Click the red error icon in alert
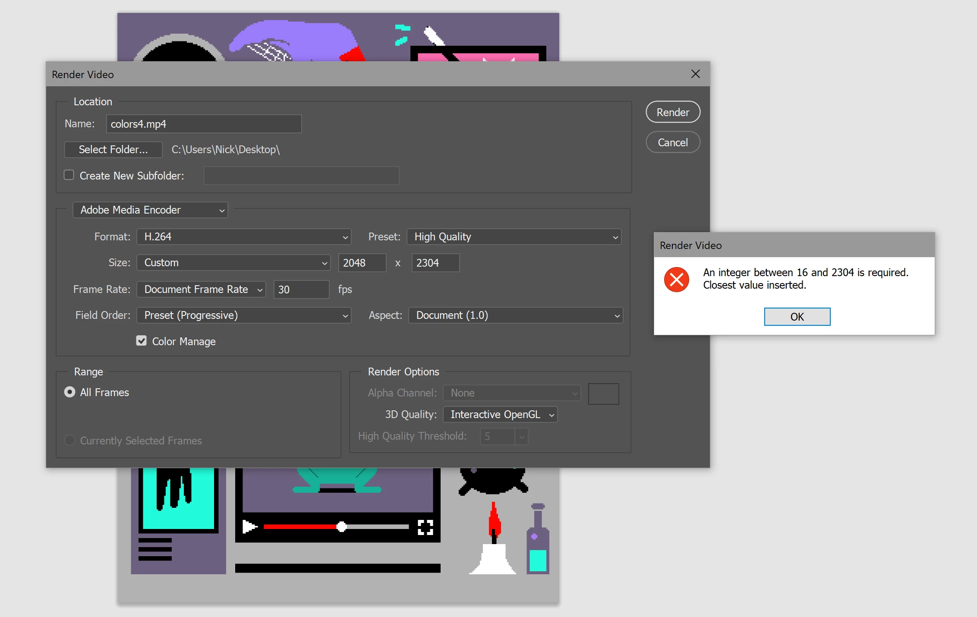The height and width of the screenshot is (617, 977). tap(676, 279)
